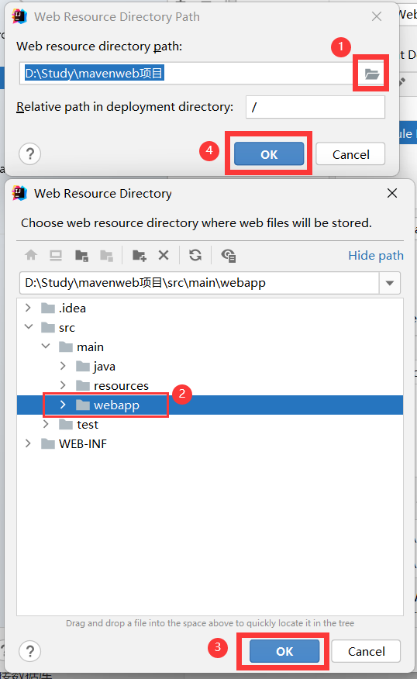Click the Delete (X) toolbar icon
The width and height of the screenshot is (417, 679).
click(x=164, y=255)
